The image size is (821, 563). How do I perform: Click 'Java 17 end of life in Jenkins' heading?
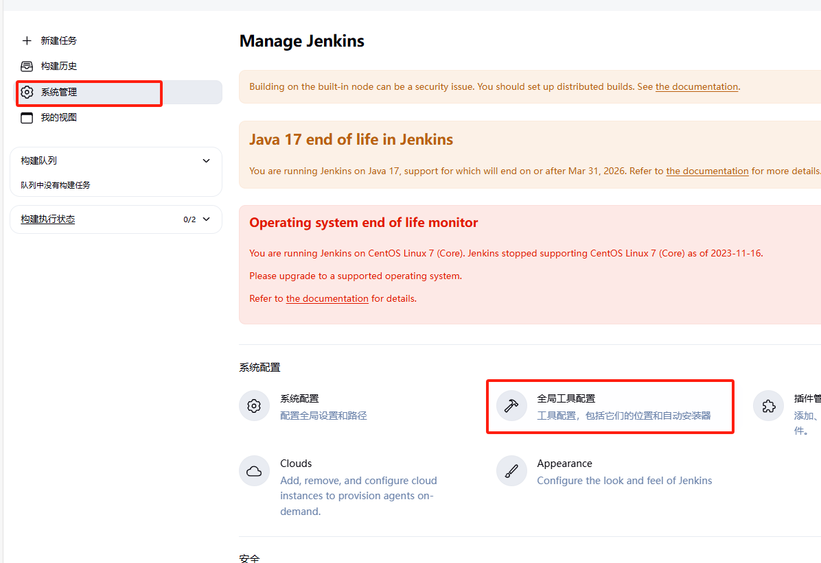click(x=351, y=140)
